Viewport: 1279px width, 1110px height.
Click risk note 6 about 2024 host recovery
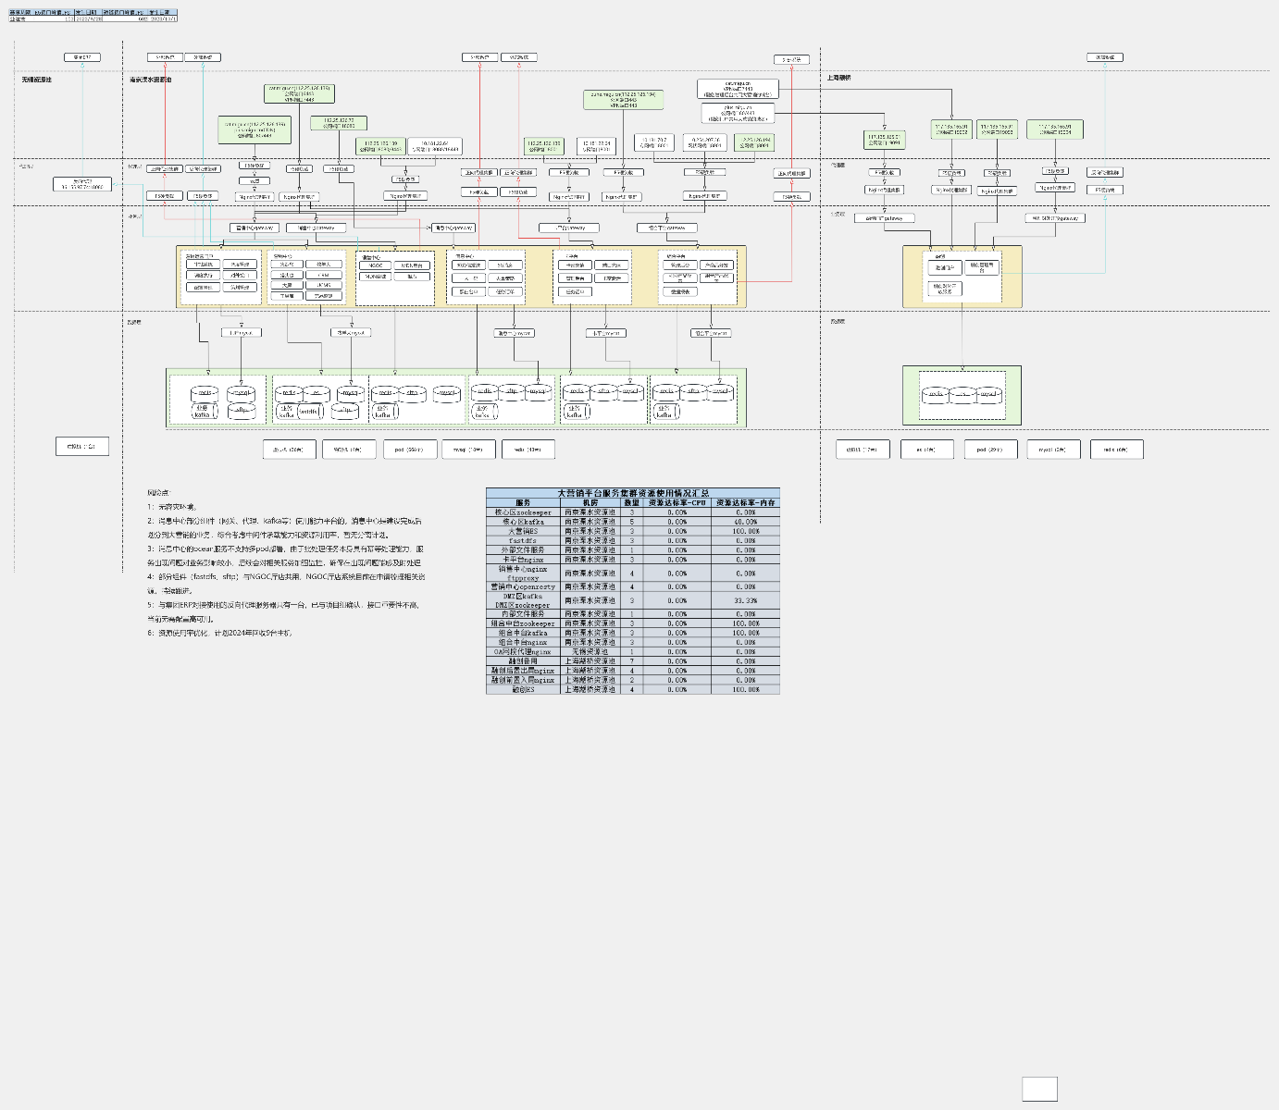tap(219, 634)
